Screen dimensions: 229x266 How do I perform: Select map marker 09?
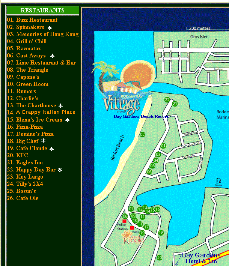click(133, 216)
